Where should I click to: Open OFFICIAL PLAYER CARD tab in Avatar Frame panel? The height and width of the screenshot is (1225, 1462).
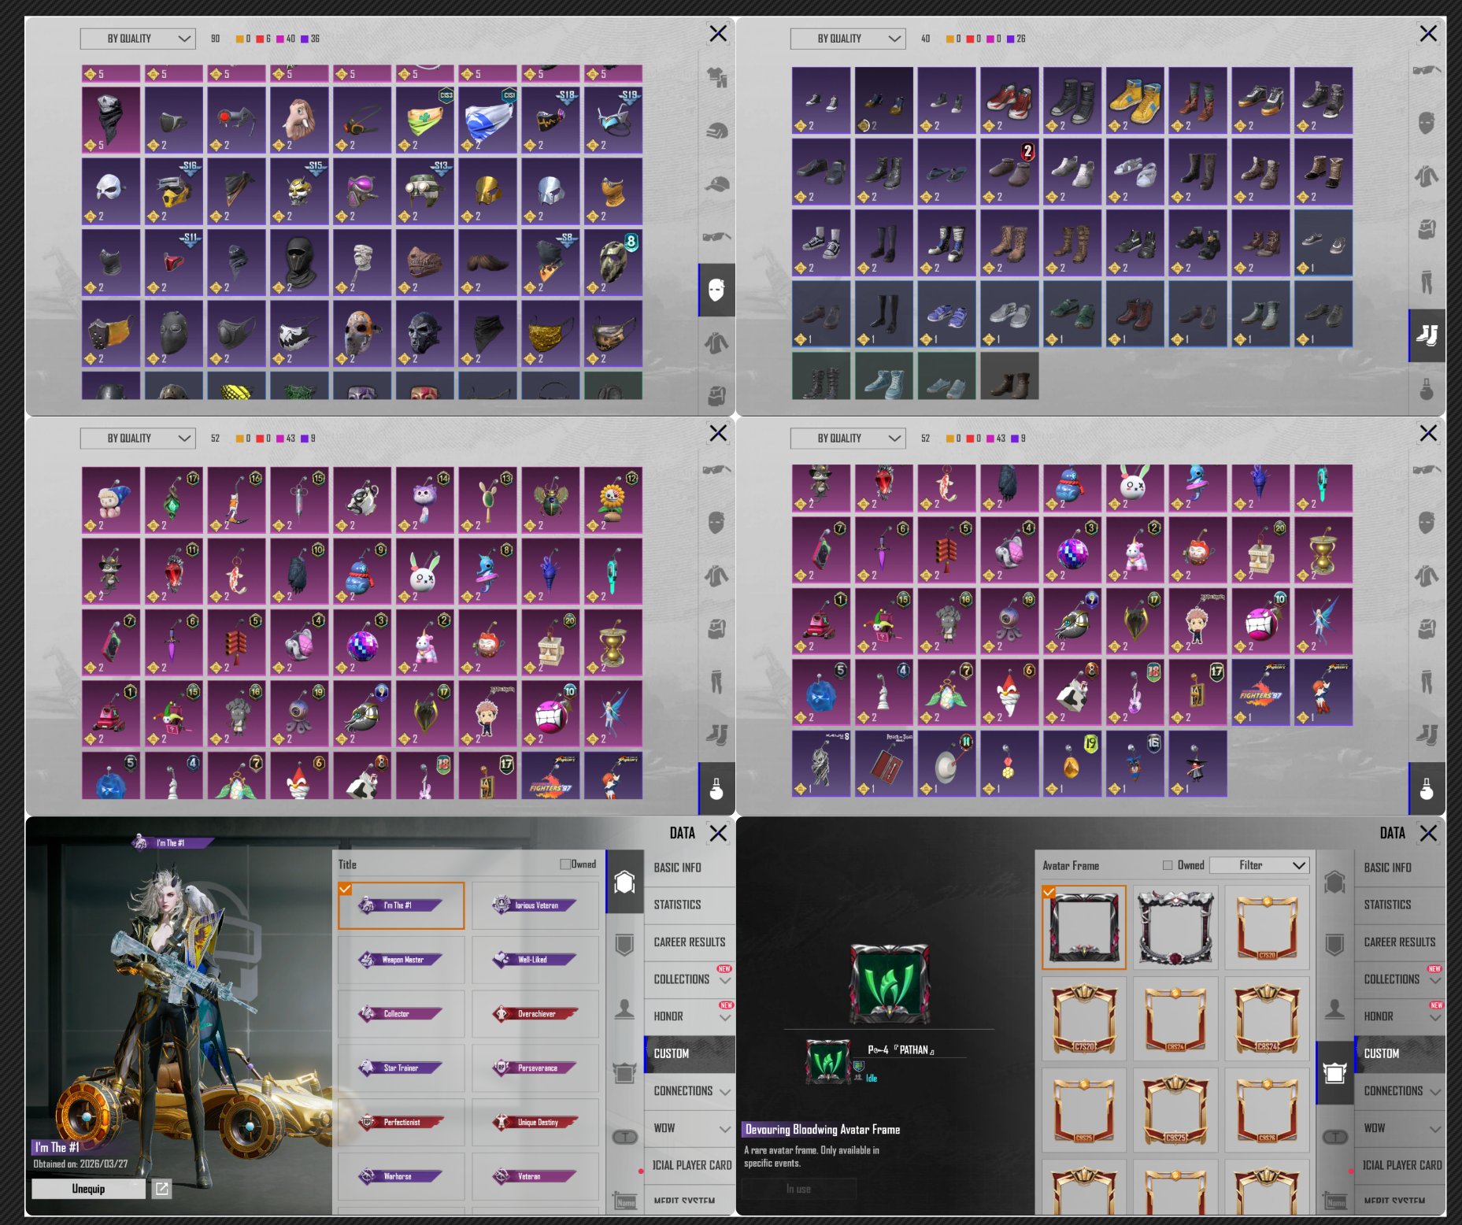(1400, 1165)
